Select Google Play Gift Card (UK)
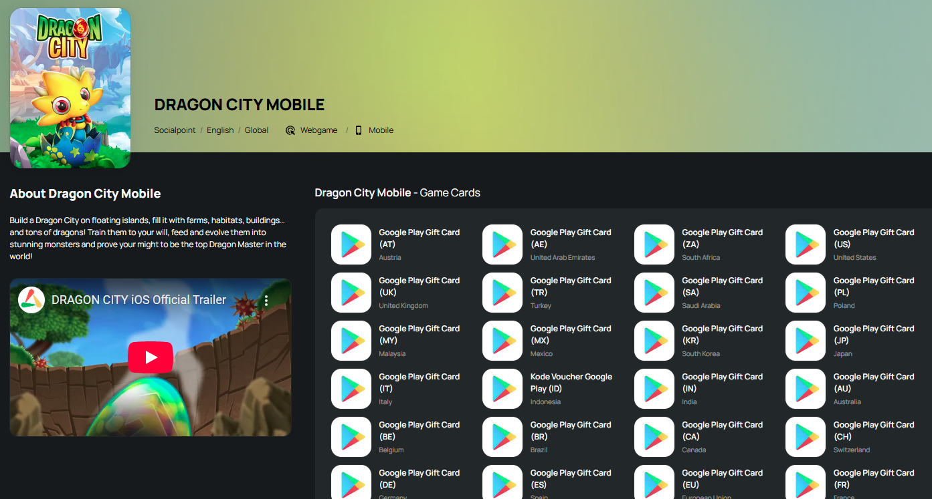 pyautogui.click(x=419, y=287)
